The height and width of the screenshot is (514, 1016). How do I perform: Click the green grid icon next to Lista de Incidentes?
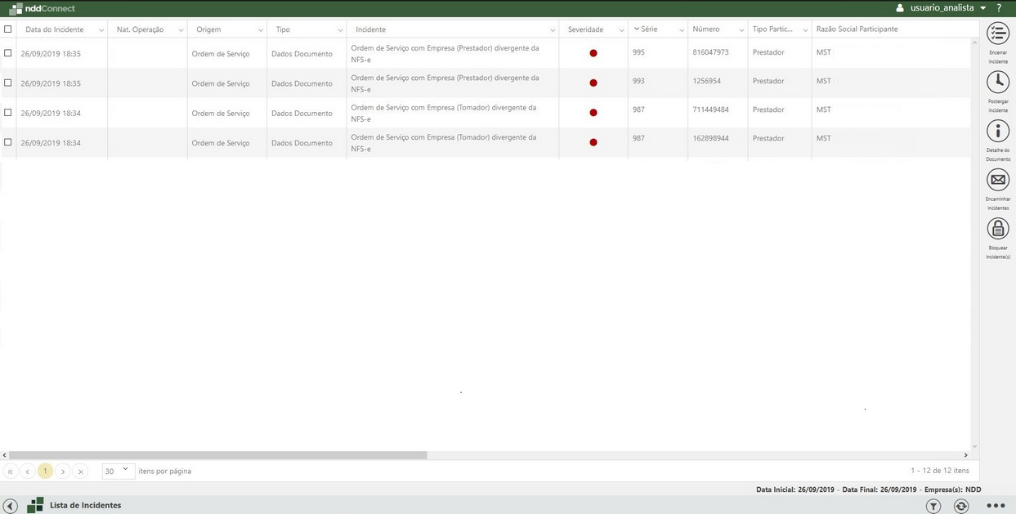click(34, 505)
